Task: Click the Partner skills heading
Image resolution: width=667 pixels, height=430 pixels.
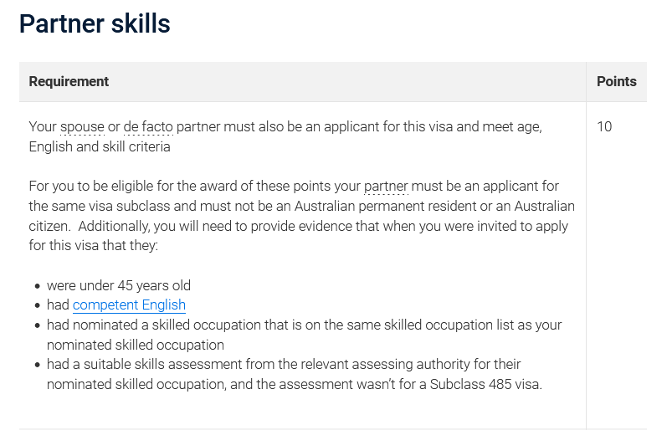Action: 95,23
